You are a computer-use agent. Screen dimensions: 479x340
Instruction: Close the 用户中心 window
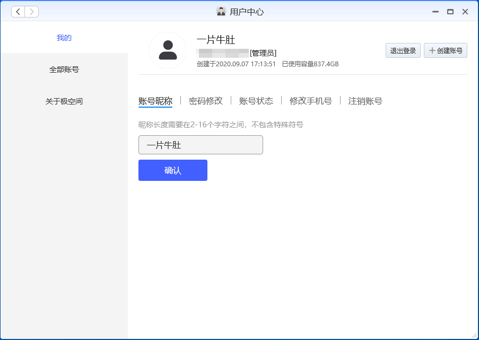(x=465, y=12)
